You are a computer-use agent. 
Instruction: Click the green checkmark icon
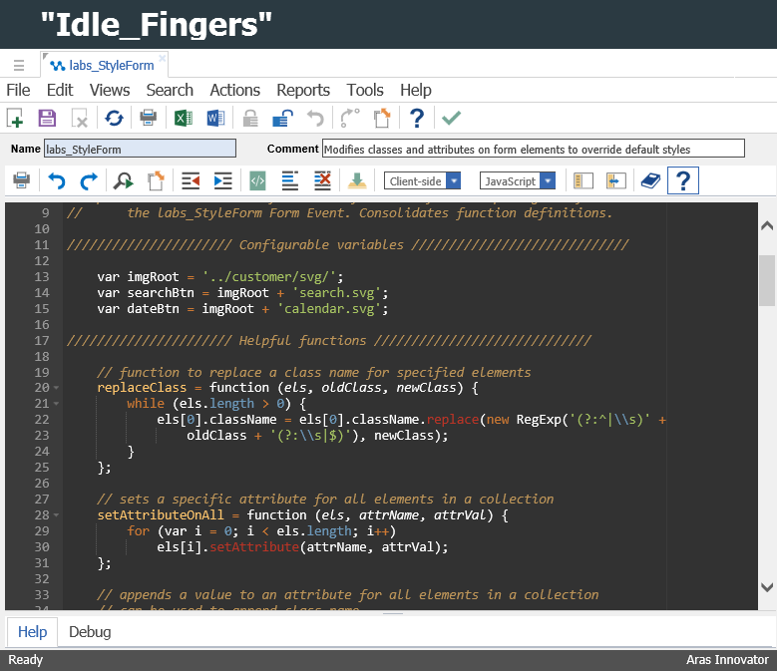[451, 119]
